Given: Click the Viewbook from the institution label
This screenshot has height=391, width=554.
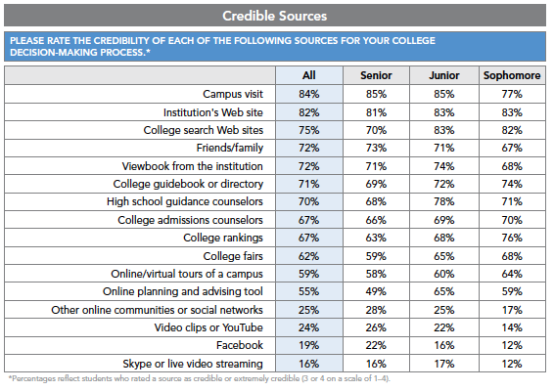Looking at the screenshot, I should (193, 166).
